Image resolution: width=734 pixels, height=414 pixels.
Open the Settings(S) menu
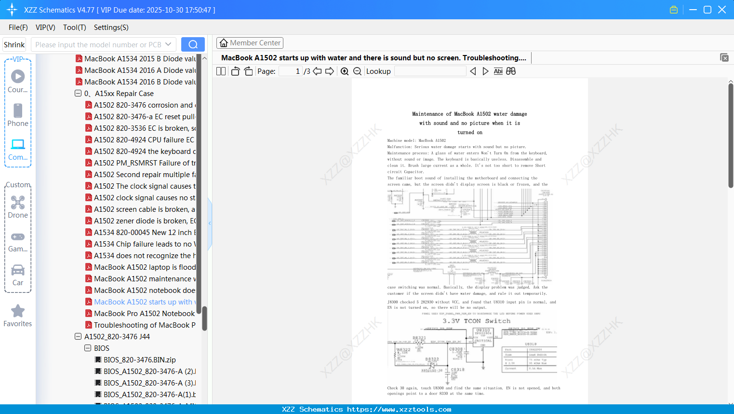pos(111,28)
